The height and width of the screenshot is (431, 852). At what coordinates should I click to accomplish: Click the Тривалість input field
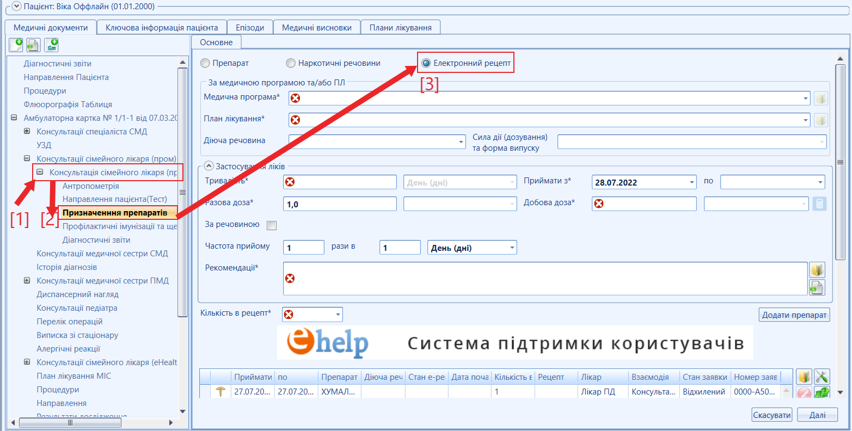[340, 182]
